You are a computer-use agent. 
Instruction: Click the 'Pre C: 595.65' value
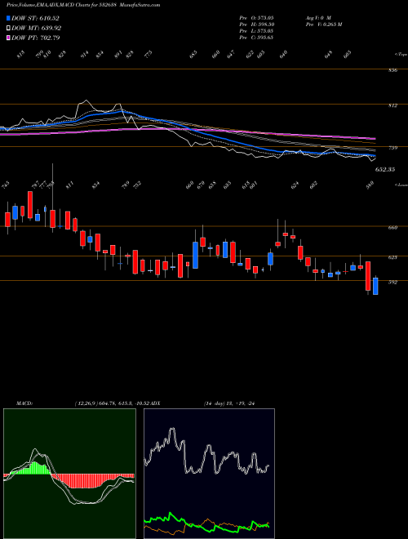point(256,38)
